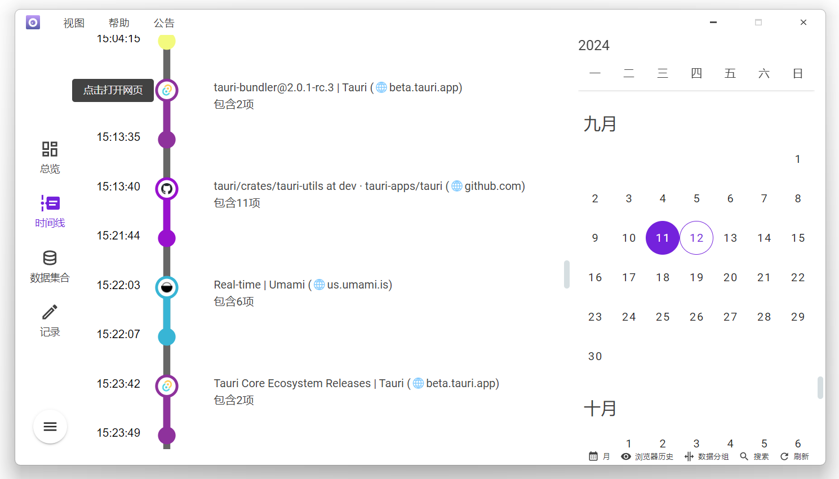839x479 pixels.
Task: Toggle 数据分组 data grouping
Action: (x=689, y=456)
